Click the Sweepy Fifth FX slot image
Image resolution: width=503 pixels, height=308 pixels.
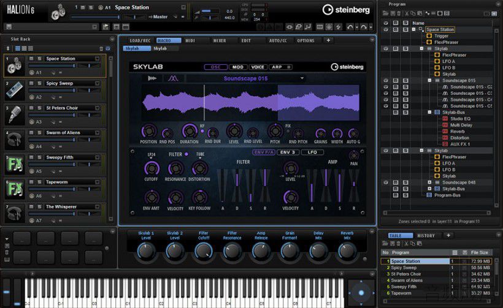point(15,165)
